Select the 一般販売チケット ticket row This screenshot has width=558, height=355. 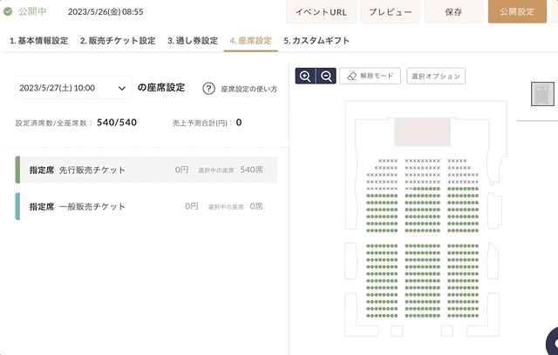pos(146,206)
